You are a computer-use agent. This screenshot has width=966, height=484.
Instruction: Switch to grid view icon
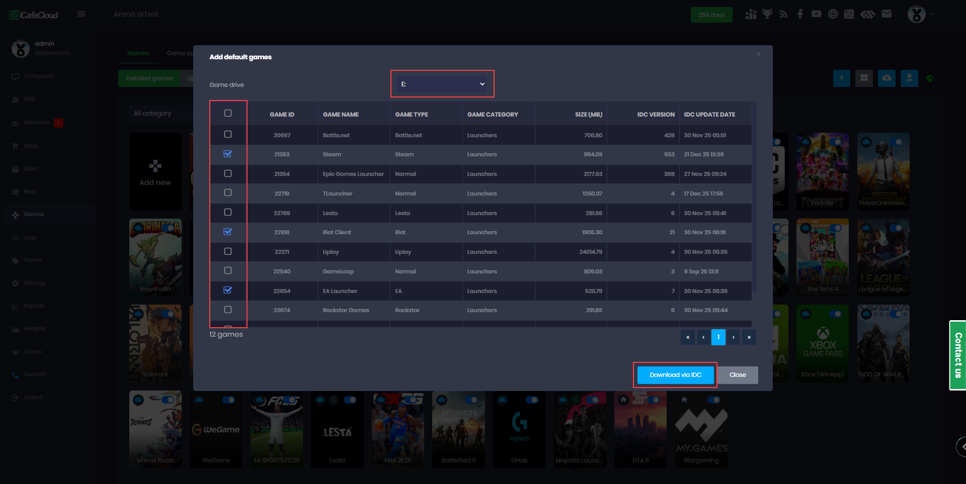tap(864, 78)
